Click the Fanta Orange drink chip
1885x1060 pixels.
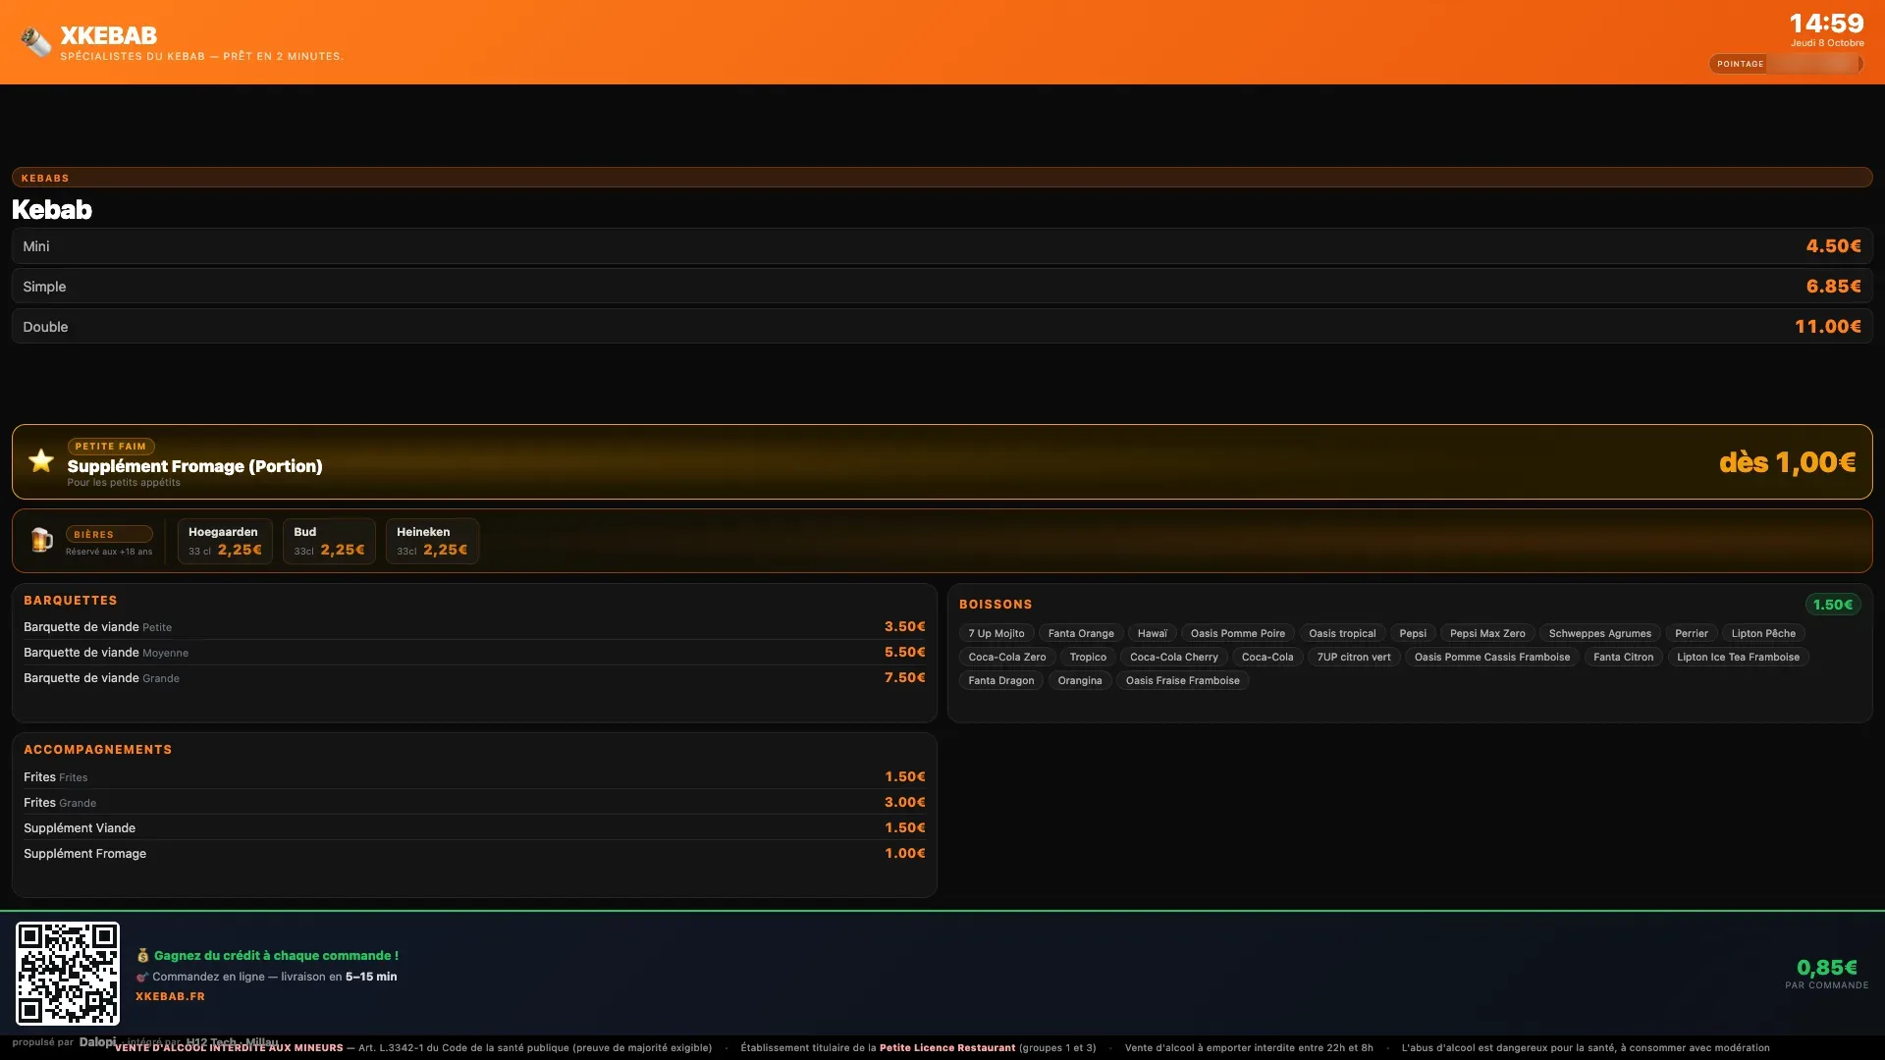(1081, 633)
